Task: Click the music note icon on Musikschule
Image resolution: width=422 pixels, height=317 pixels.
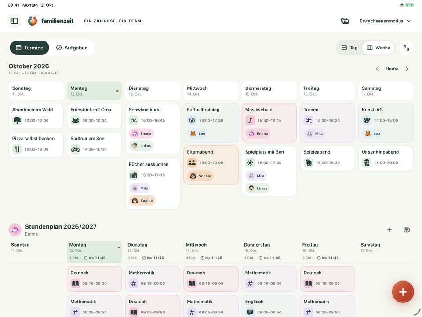Action: point(250,120)
